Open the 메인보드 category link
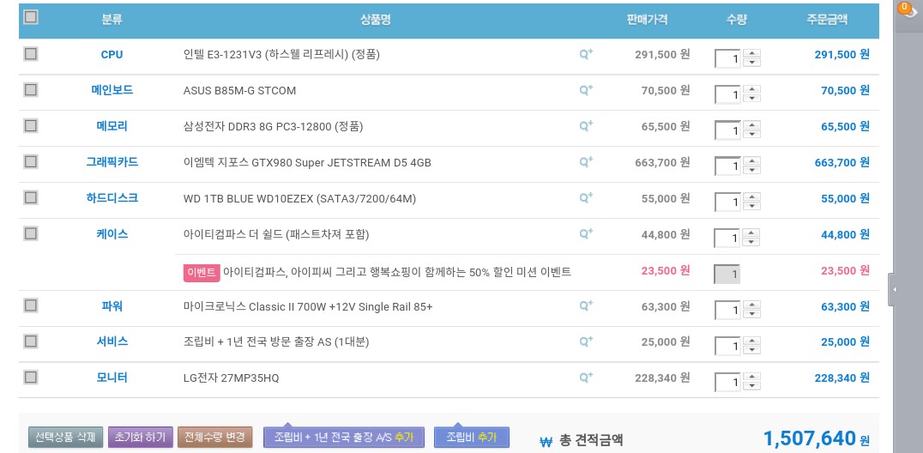 (x=112, y=90)
